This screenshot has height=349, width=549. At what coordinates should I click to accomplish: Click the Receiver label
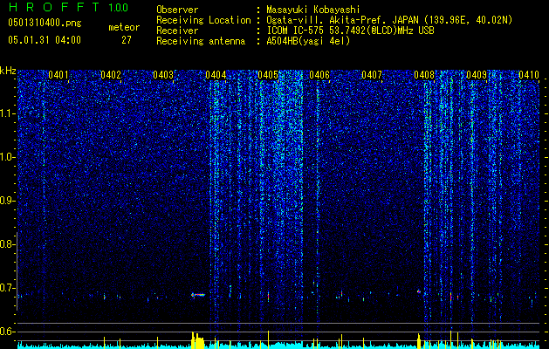(x=177, y=31)
